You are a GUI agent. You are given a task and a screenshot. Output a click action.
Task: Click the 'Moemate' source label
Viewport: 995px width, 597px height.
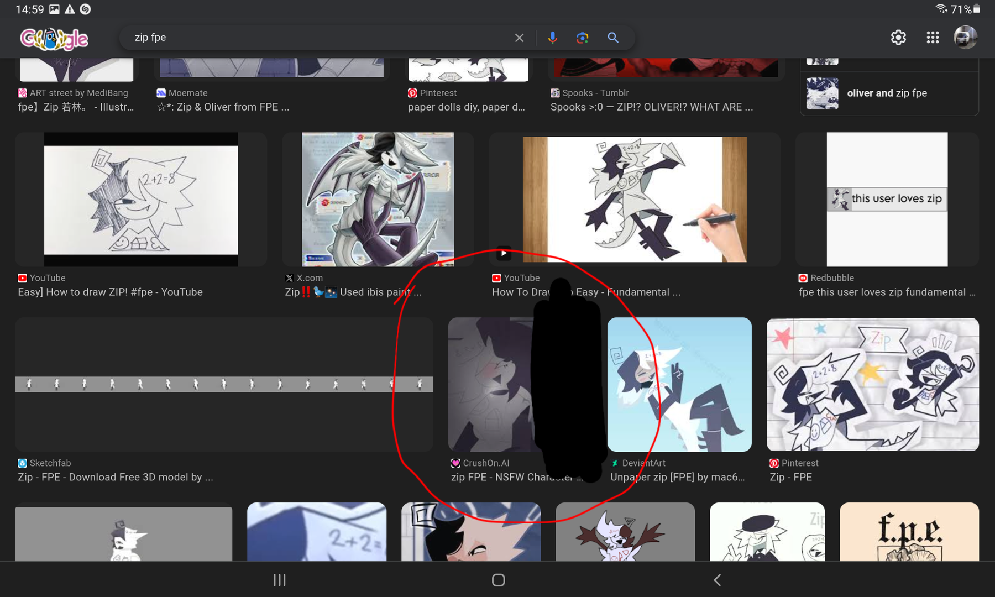pyautogui.click(x=188, y=93)
